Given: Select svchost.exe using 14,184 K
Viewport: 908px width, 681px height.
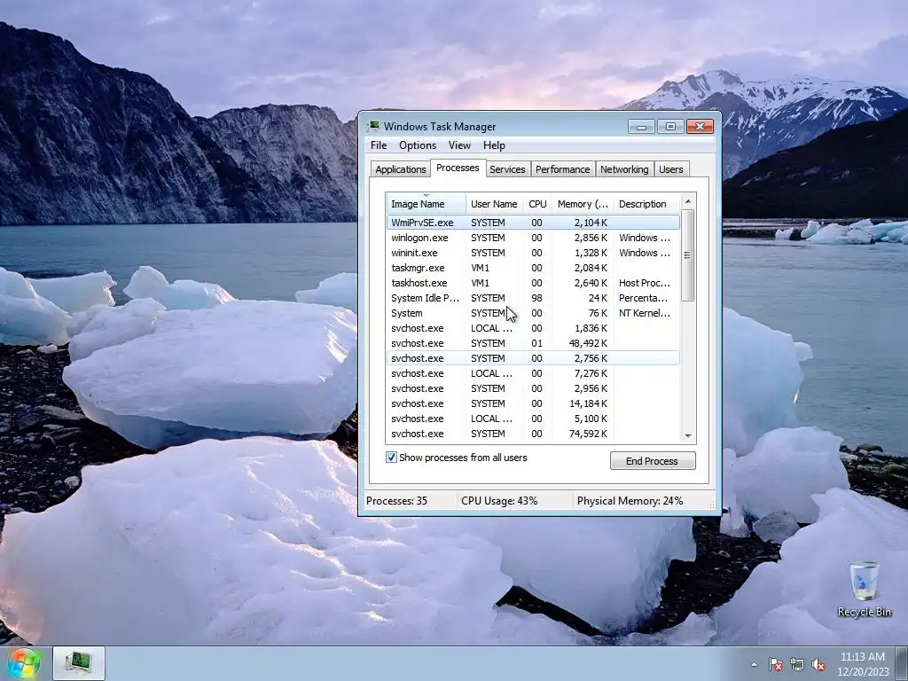Looking at the screenshot, I should pyautogui.click(x=533, y=403).
